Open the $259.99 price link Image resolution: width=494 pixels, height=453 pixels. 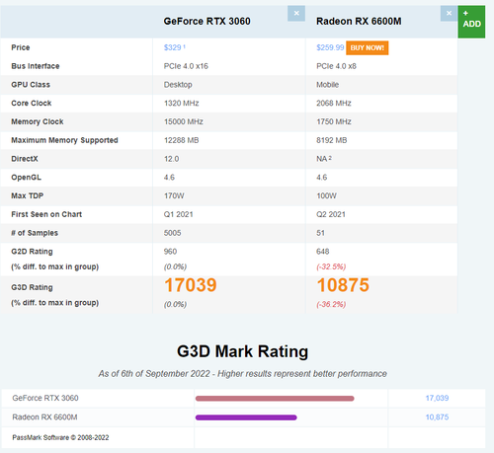[330, 47]
